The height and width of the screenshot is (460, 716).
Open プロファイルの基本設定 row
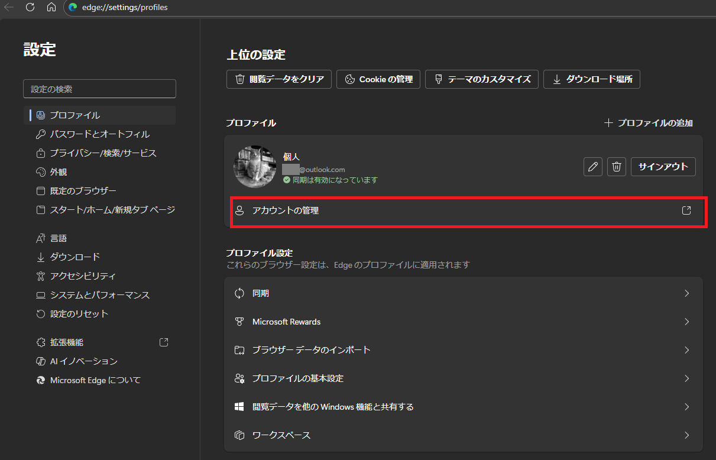point(464,378)
